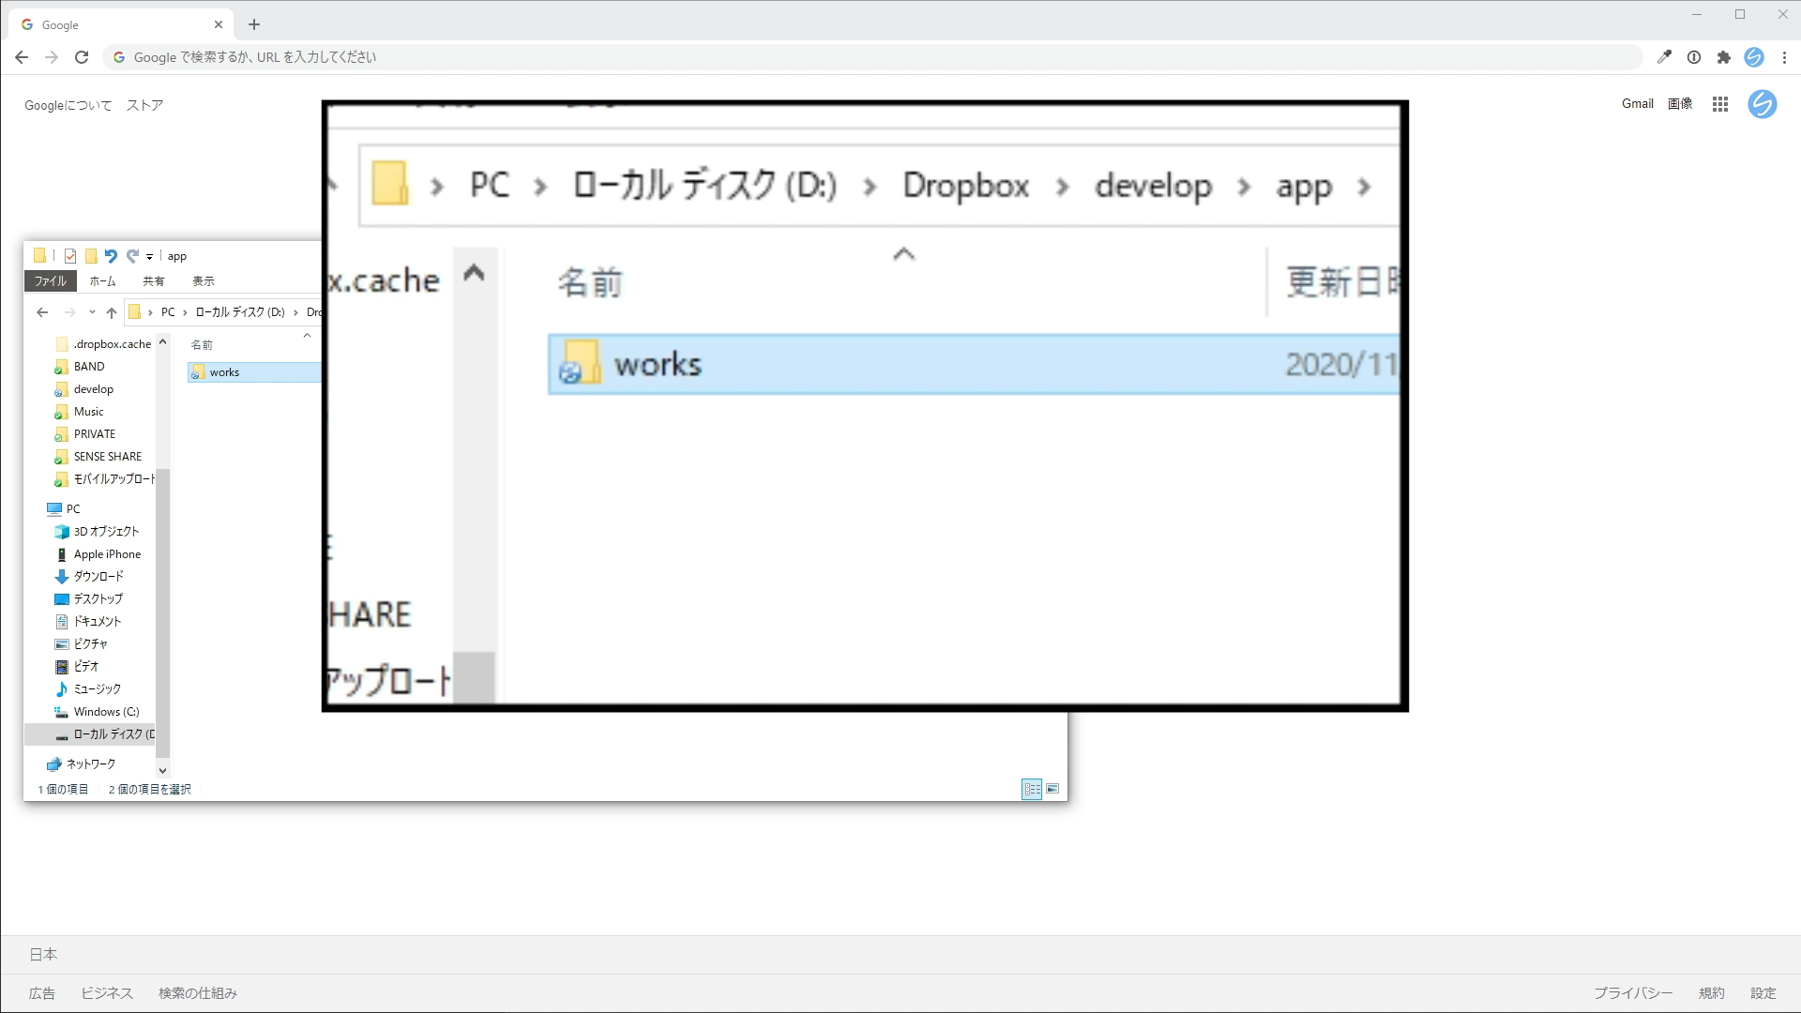Image resolution: width=1801 pixels, height=1013 pixels.
Task: Select the .dropbox.cache folder in the tree
Action: click(x=103, y=344)
